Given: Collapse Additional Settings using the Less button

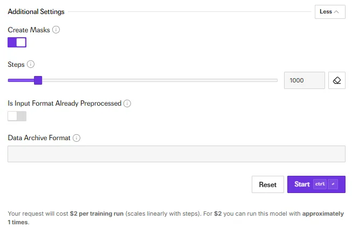Looking at the screenshot, I should click(330, 11).
